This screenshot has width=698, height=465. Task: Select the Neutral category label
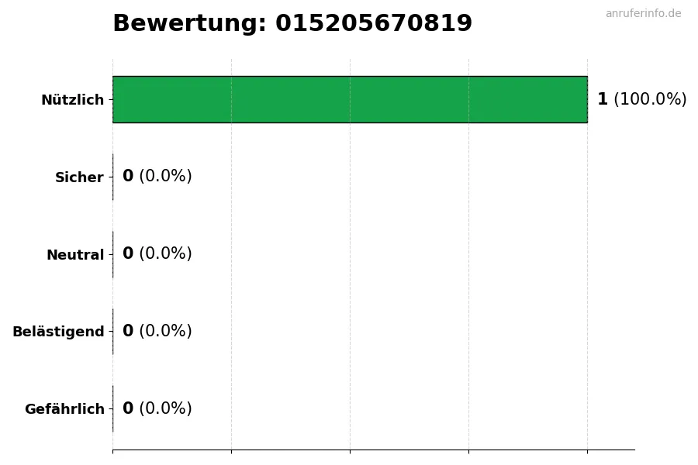click(75, 255)
